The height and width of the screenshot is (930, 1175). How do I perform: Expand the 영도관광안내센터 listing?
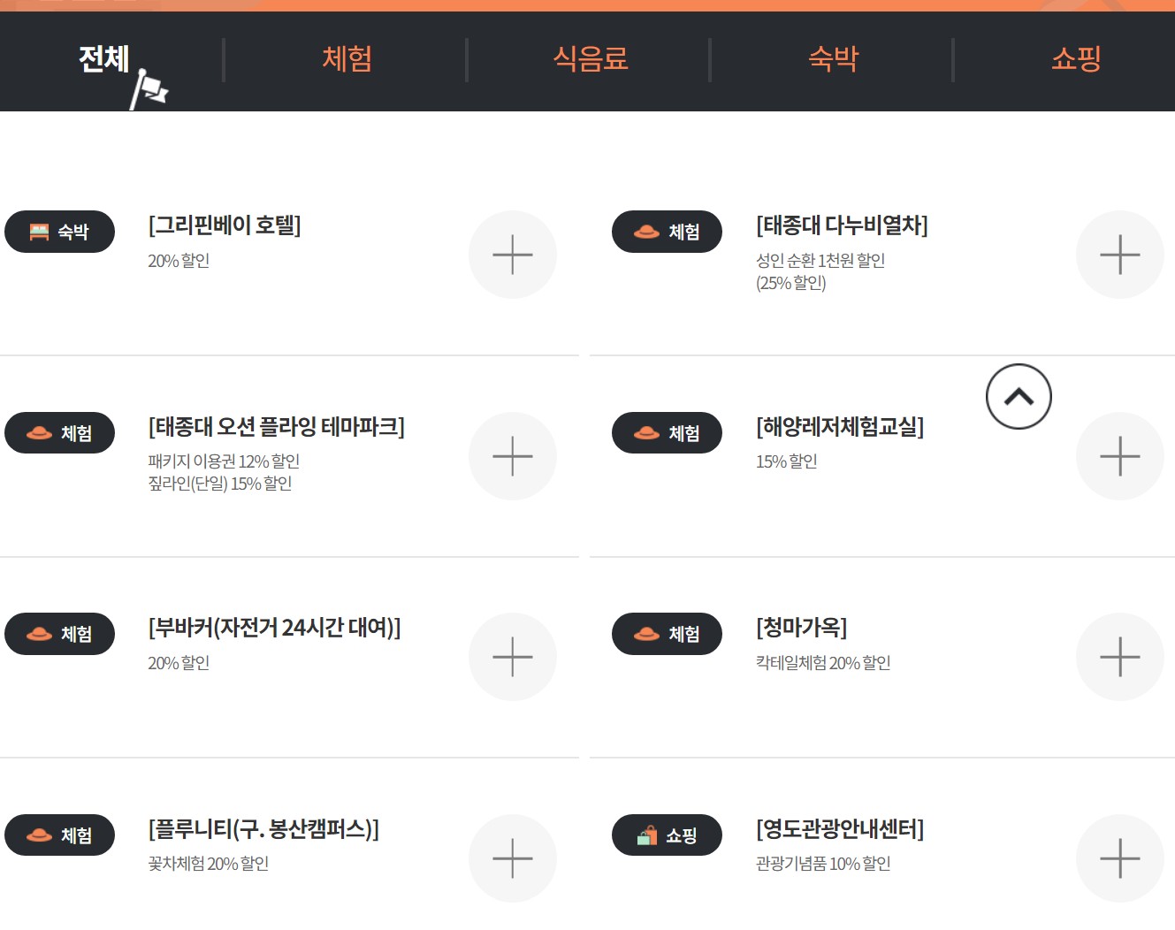[x=1120, y=858]
